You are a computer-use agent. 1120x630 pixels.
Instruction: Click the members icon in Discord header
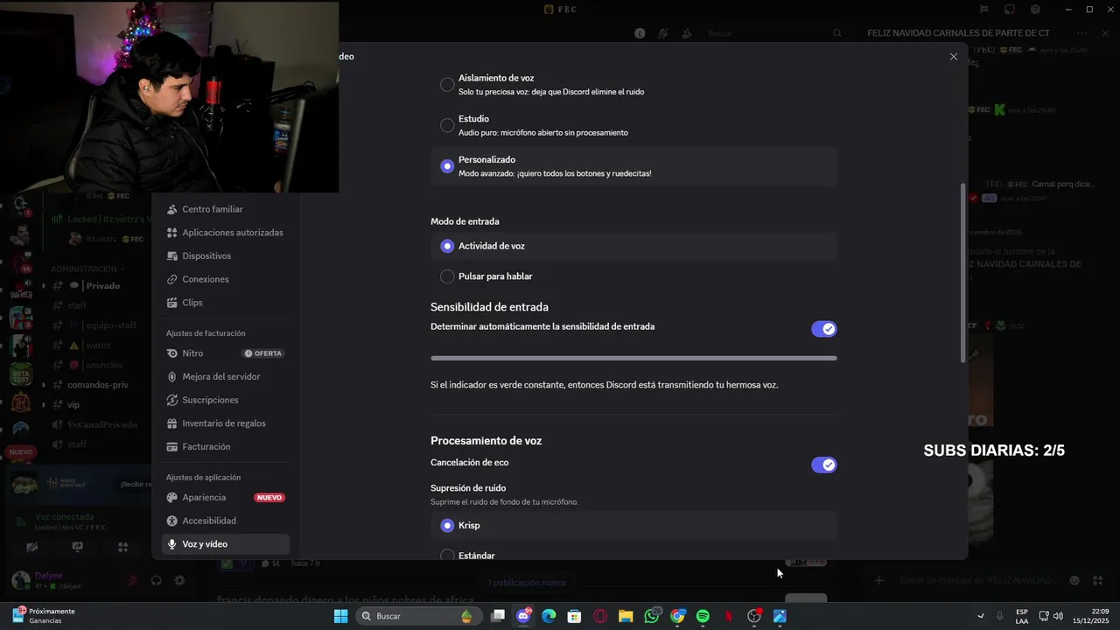click(x=687, y=33)
